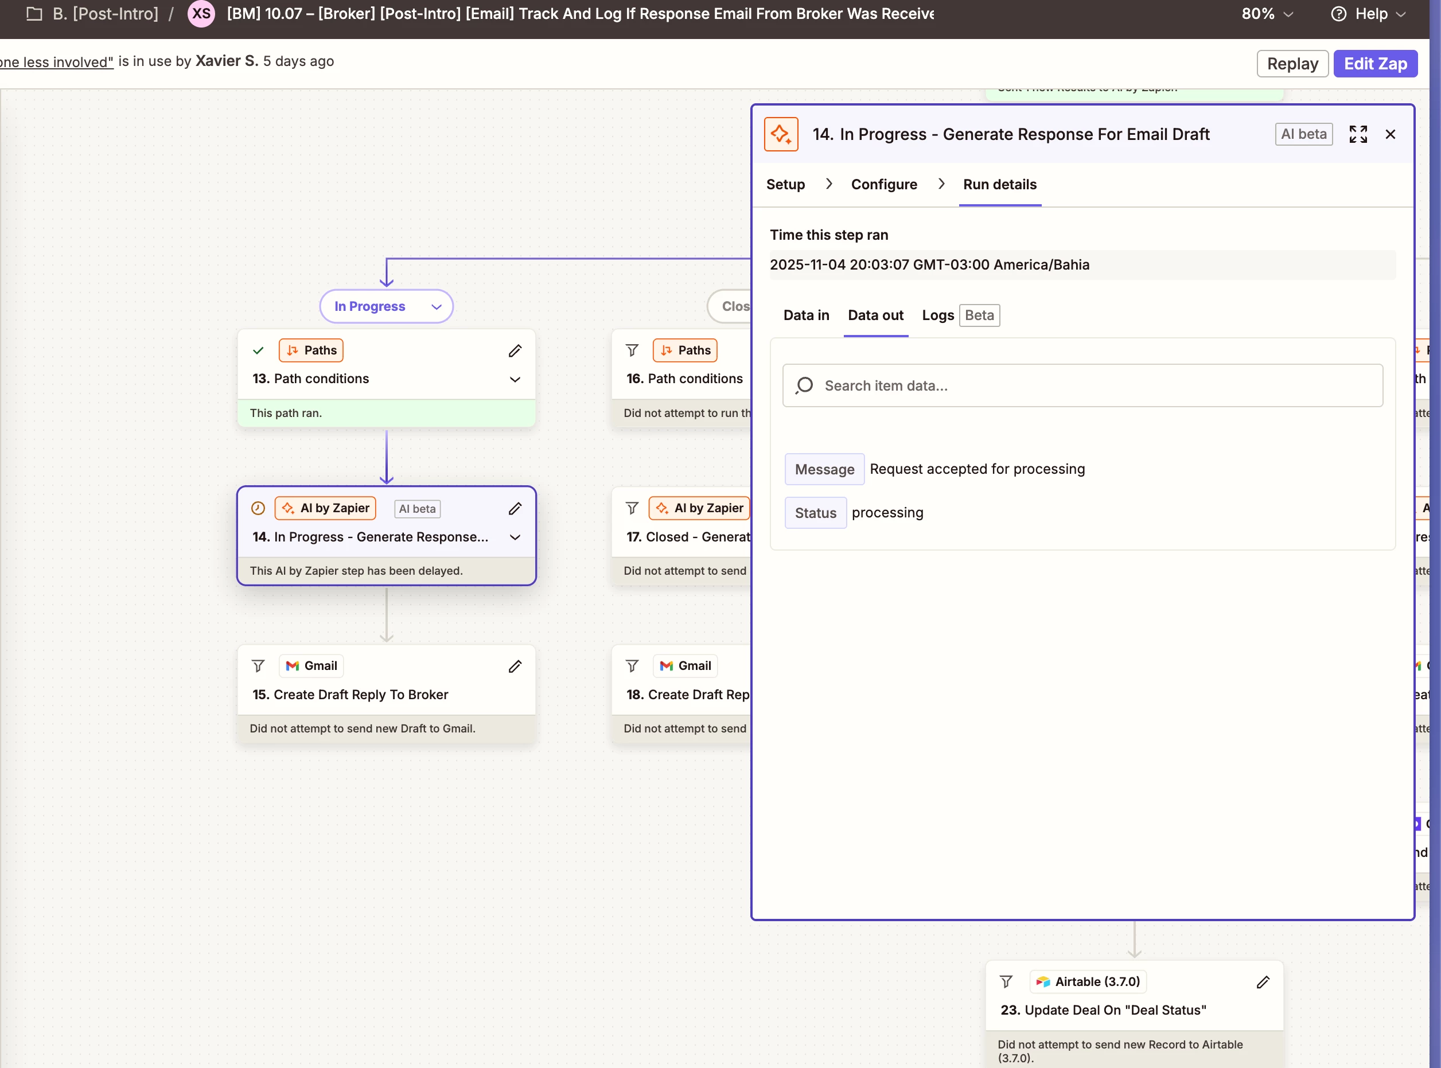Expand step panel to fullscreen
The width and height of the screenshot is (1441, 1068).
click(1358, 134)
